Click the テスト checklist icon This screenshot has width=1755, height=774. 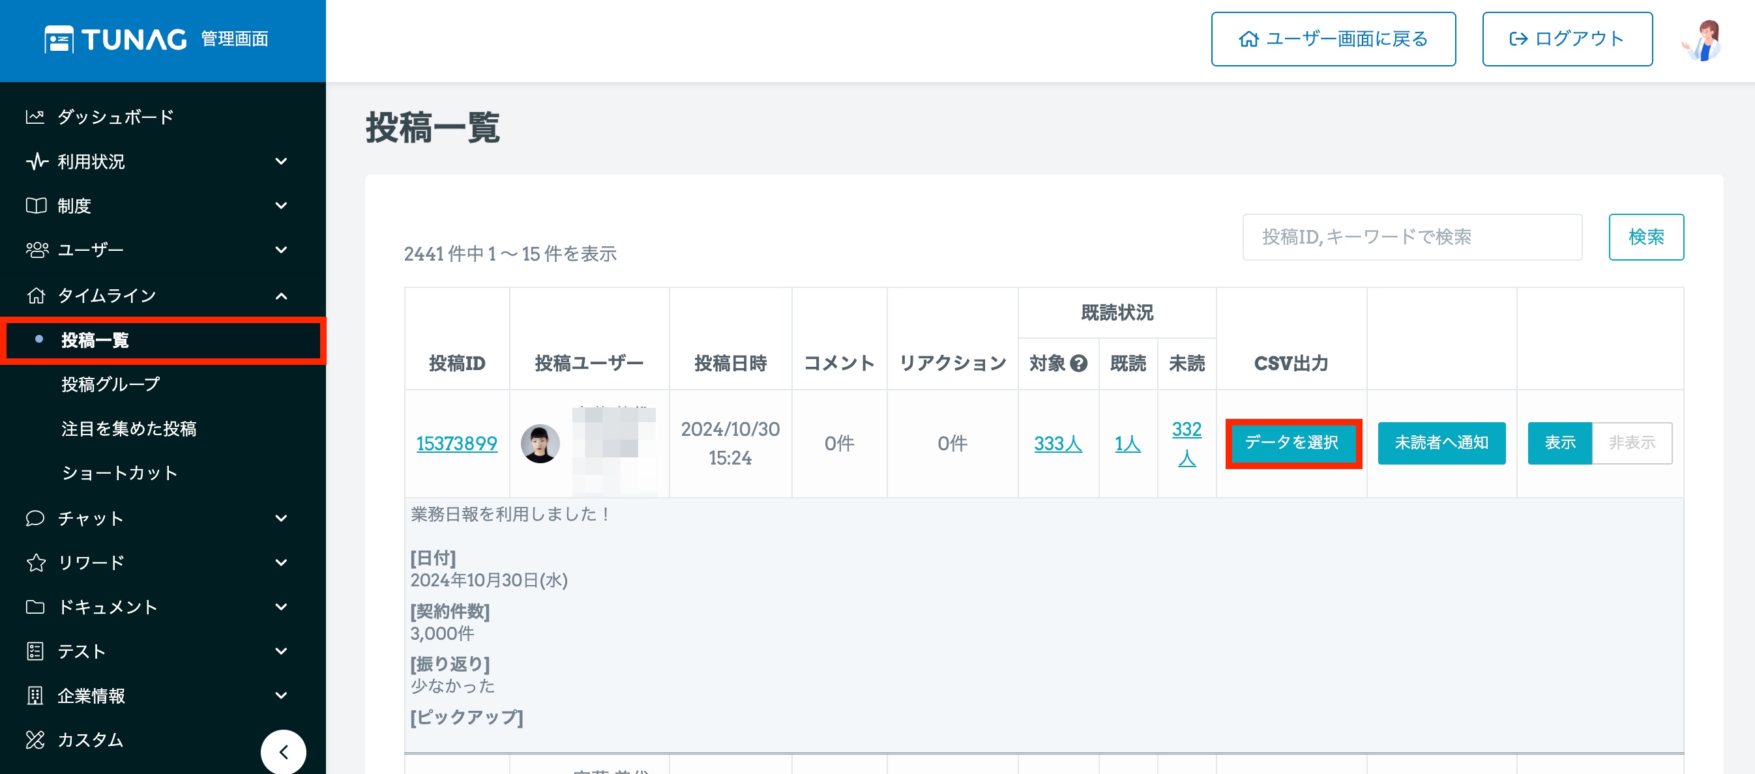tap(35, 652)
